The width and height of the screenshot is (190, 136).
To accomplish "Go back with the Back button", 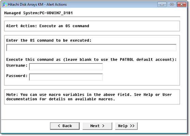I will [x=65, y=126].
